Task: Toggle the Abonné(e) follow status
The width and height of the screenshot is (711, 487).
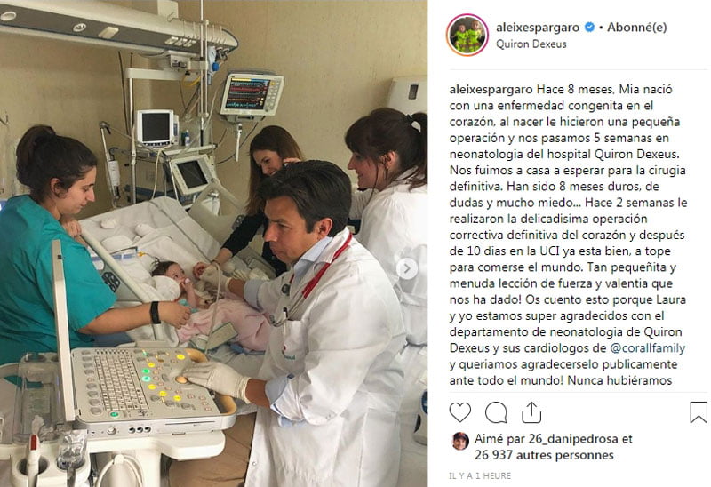Action: (x=636, y=28)
